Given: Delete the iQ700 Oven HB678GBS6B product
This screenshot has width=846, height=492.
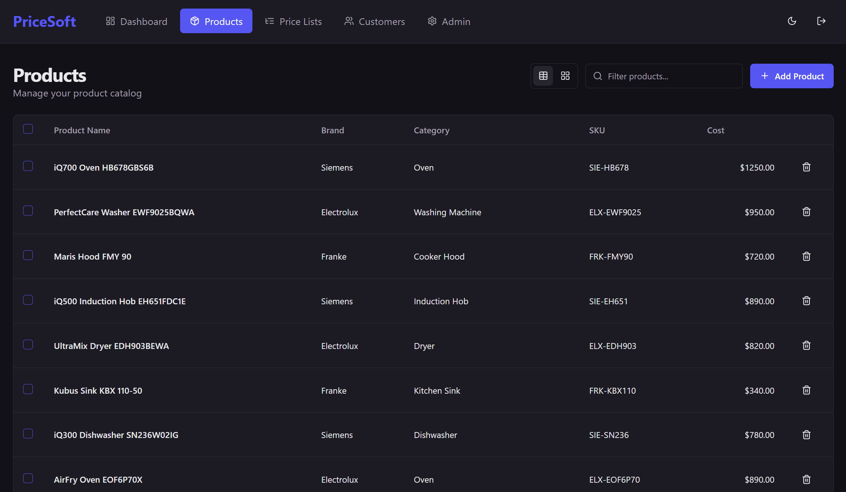Looking at the screenshot, I should 806,167.
